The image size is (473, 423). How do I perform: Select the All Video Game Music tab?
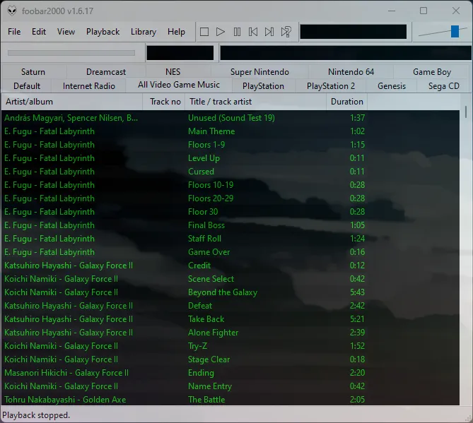point(179,85)
